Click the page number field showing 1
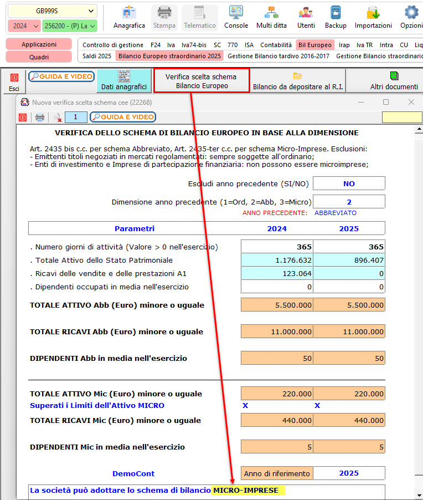 (76, 117)
